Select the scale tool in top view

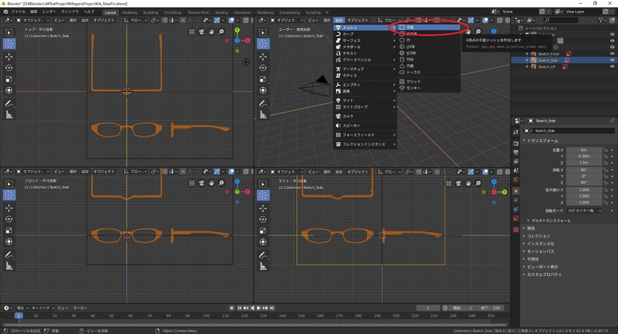(9, 79)
